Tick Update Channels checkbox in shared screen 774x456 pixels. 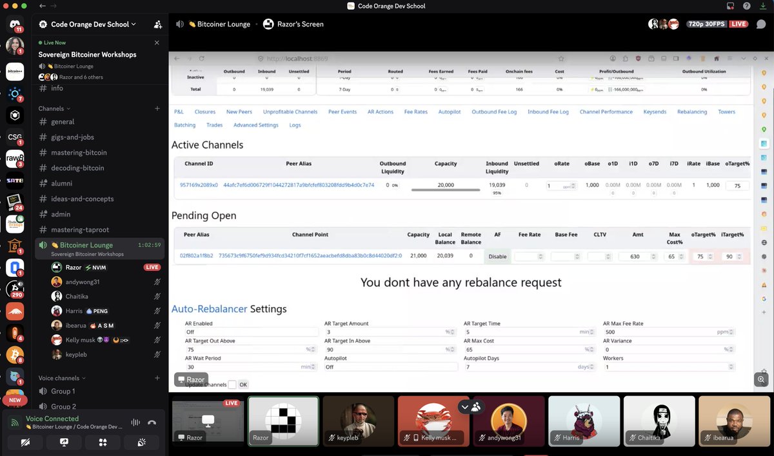pyautogui.click(x=232, y=384)
